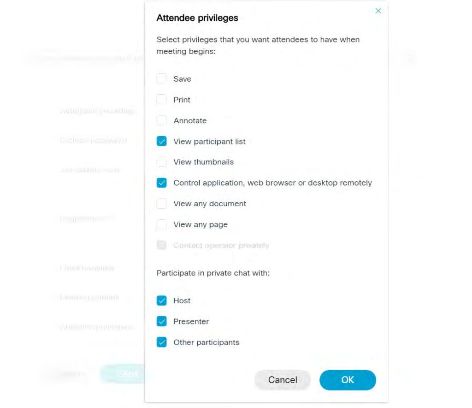This screenshot has width=472, height=408.
Task: Disable private chat with Other participants
Action: tap(161, 342)
